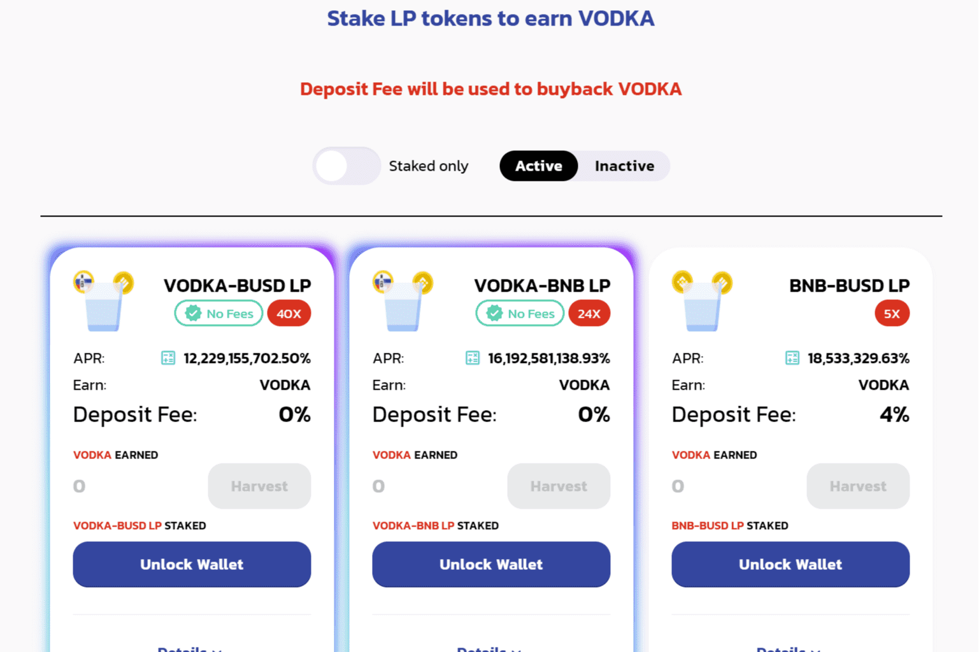This screenshot has height=652, width=979.
Task: Enable the Staked only switch
Action: pyautogui.click(x=346, y=166)
